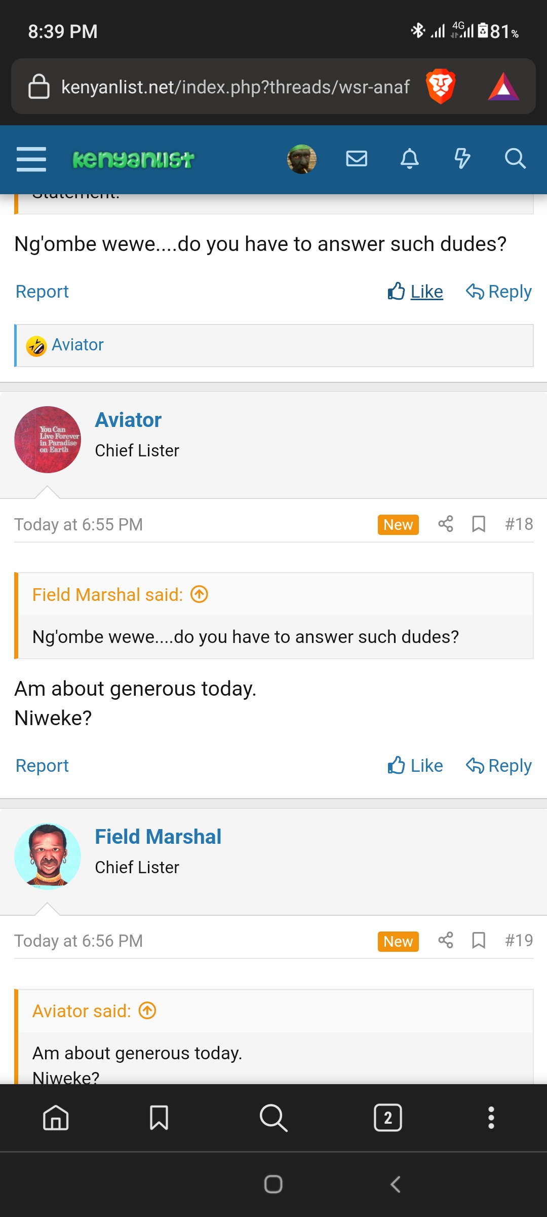The image size is (547, 1217).
Task: Share post #18 via share icon
Action: 446,524
